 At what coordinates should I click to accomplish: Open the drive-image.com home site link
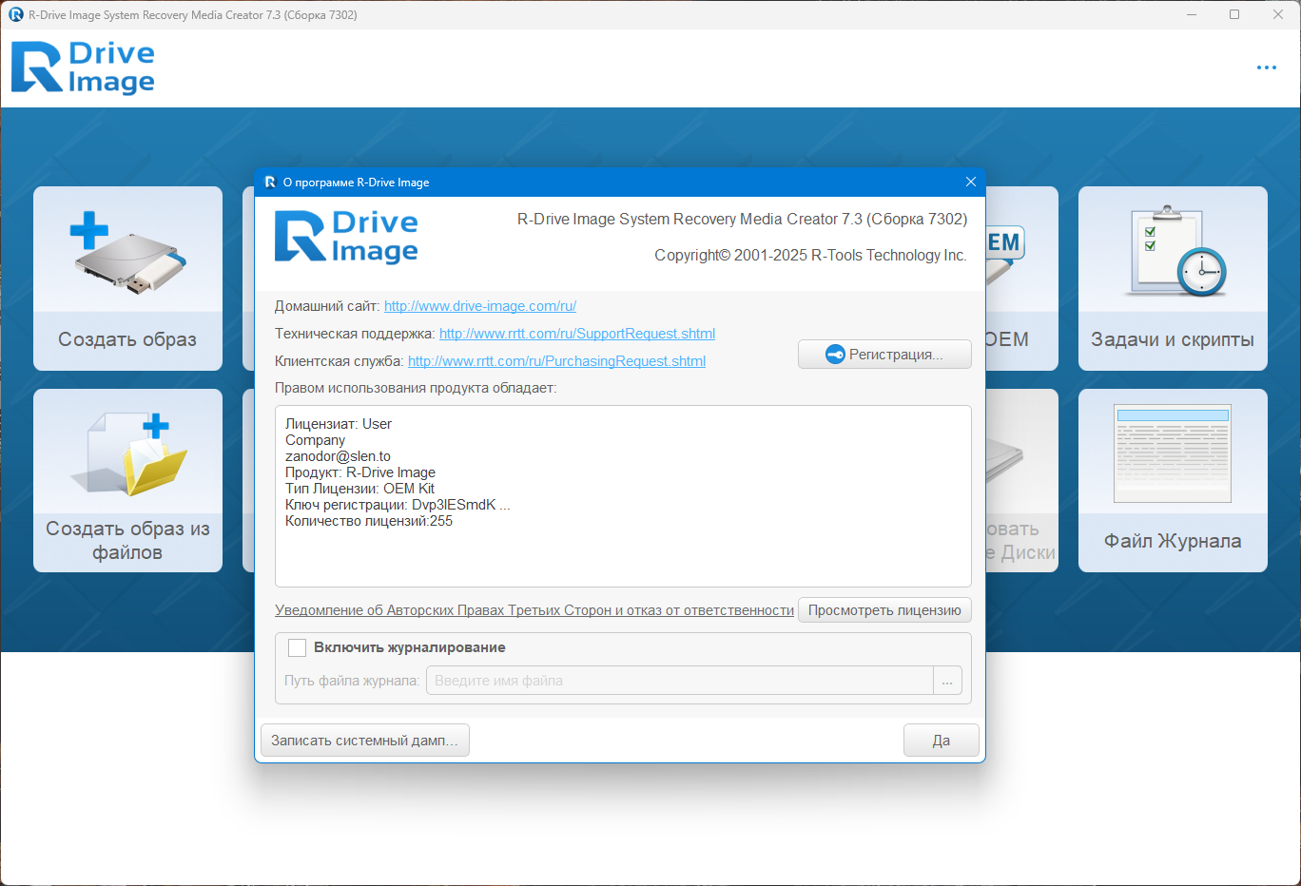coord(480,306)
